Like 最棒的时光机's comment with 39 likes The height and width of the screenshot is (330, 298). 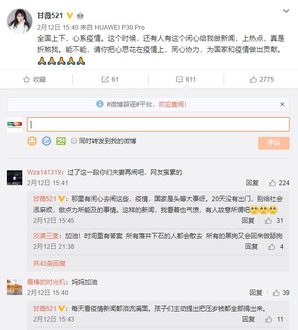(x=276, y=293)
